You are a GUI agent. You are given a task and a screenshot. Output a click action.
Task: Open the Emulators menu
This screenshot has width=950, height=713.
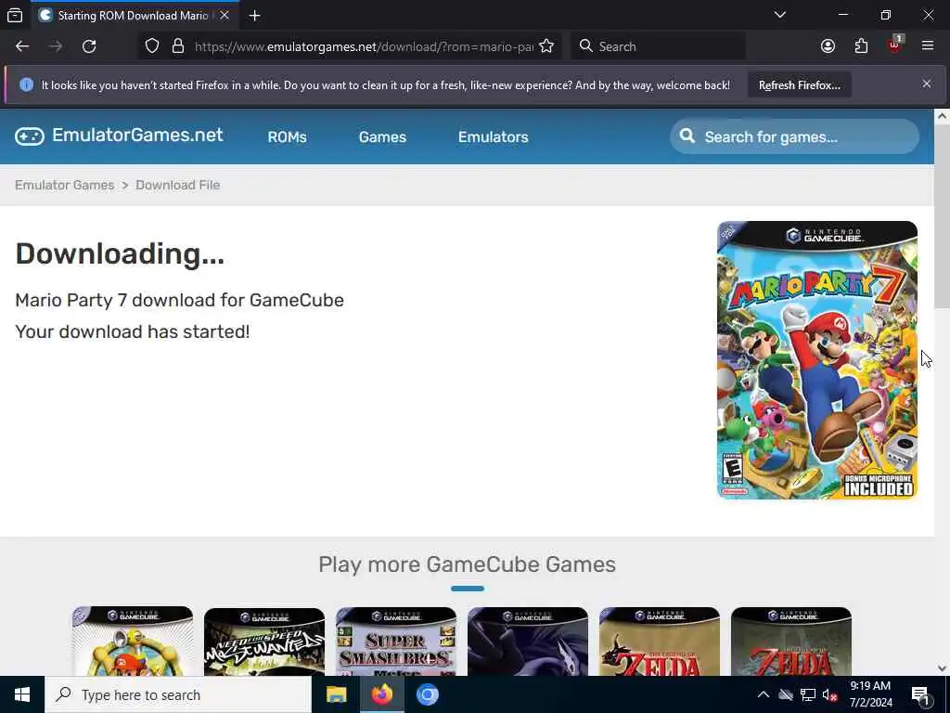pos(494,137)
